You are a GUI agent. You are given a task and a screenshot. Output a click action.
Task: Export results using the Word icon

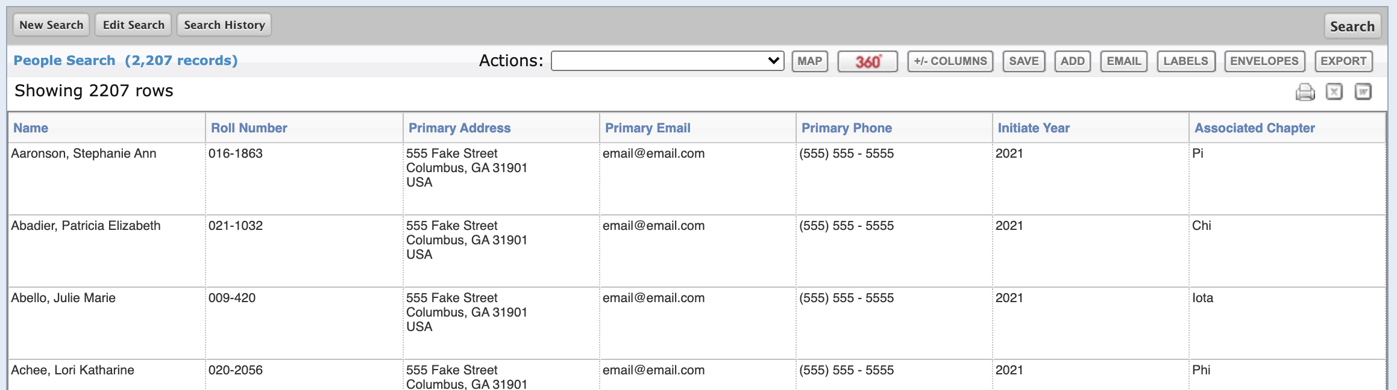click(1363, 91)
